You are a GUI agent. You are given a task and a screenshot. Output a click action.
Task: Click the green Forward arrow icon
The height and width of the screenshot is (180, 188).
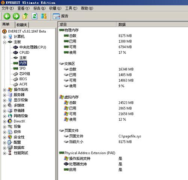click(x=16, y=16)
